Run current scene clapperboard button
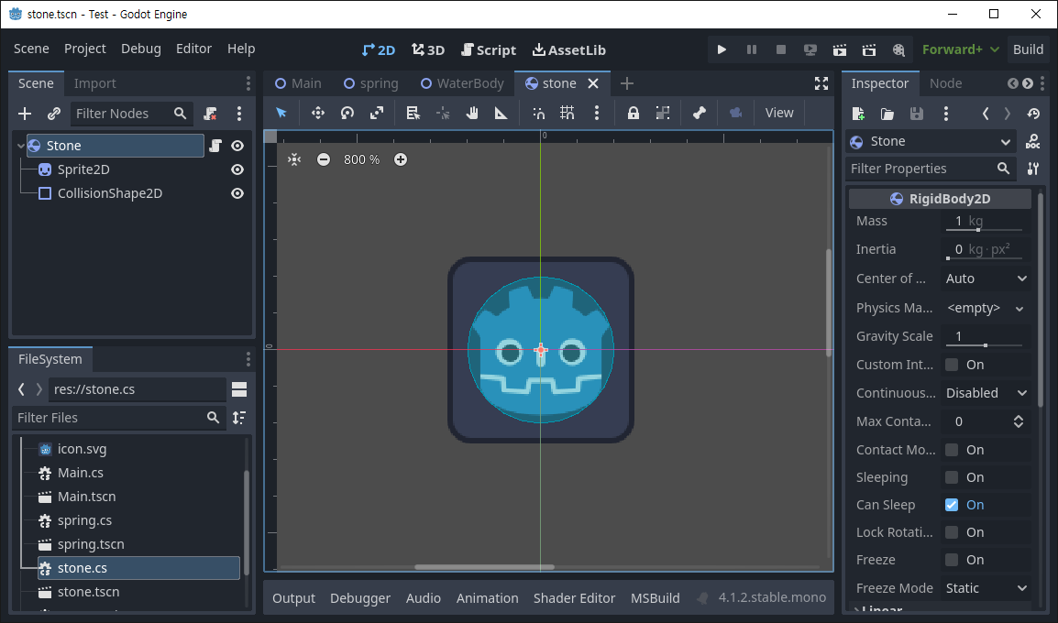This screenshot has width=1058, height=623. pyautogui.click(x=840, y=49)
